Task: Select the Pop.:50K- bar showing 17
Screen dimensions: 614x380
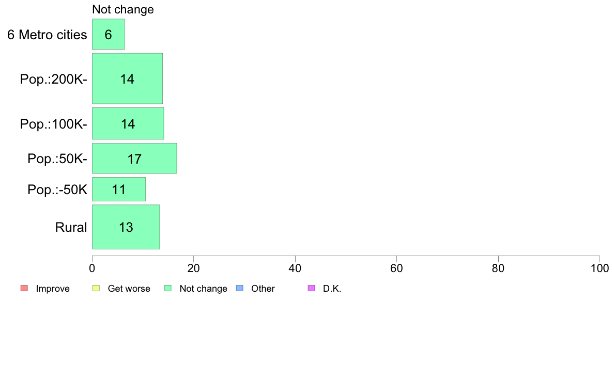Action: [134, 159]
